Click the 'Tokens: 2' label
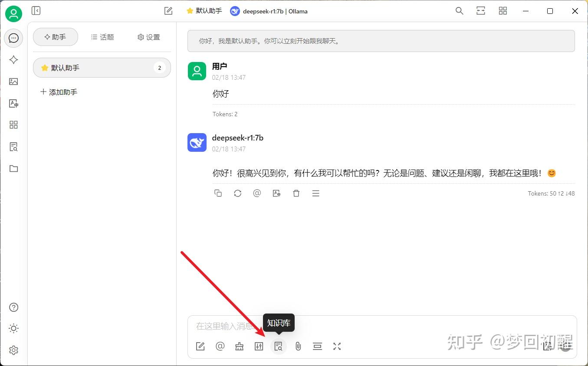 [x=225, y=114]
